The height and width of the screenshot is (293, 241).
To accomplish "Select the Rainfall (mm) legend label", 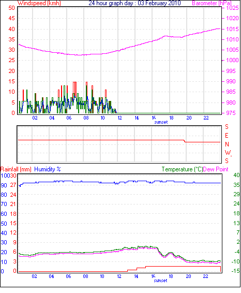I will pyautogui.click(x=16, y=169).
